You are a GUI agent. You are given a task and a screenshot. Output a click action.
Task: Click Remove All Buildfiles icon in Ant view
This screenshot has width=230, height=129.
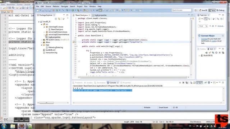[x=223, y=53]
